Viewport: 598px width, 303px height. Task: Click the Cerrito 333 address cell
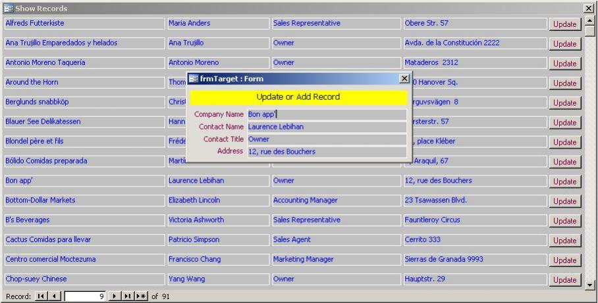[x=476, y=240]
